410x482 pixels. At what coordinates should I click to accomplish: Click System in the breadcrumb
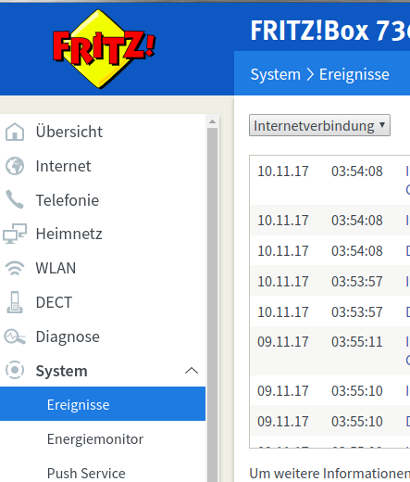[x=276, y=74]
